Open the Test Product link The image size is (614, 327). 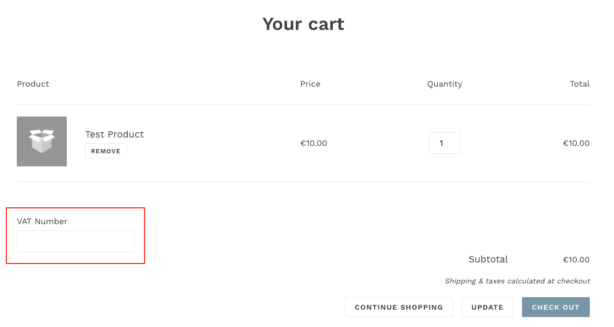(x=115, y=134)
